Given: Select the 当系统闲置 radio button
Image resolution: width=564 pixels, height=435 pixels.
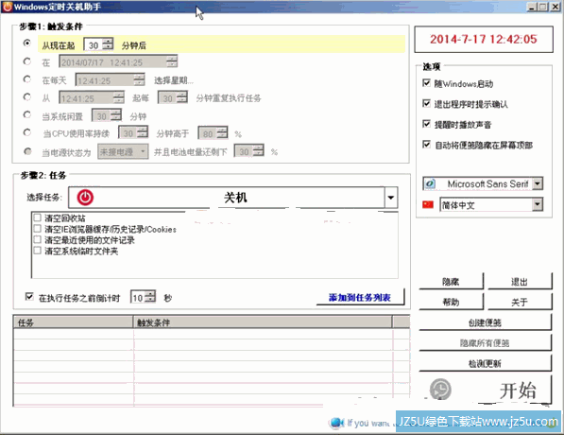Looking at the screenshot, I should [x=27, y=114].
